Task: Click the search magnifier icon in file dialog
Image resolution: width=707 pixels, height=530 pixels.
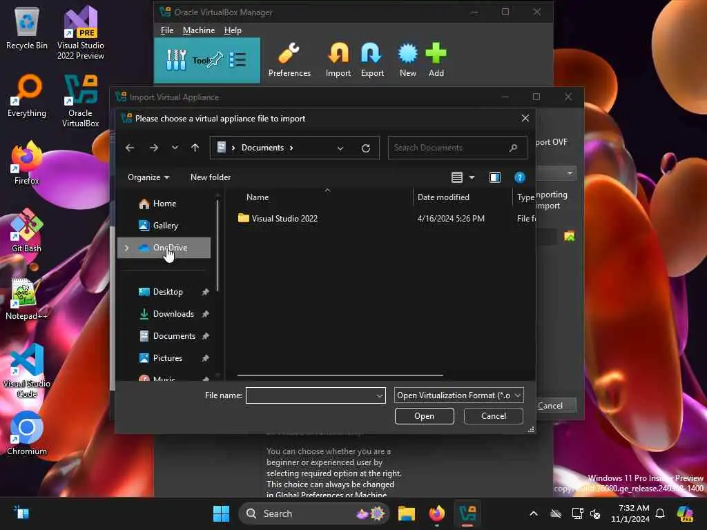Action: point(513,148)
